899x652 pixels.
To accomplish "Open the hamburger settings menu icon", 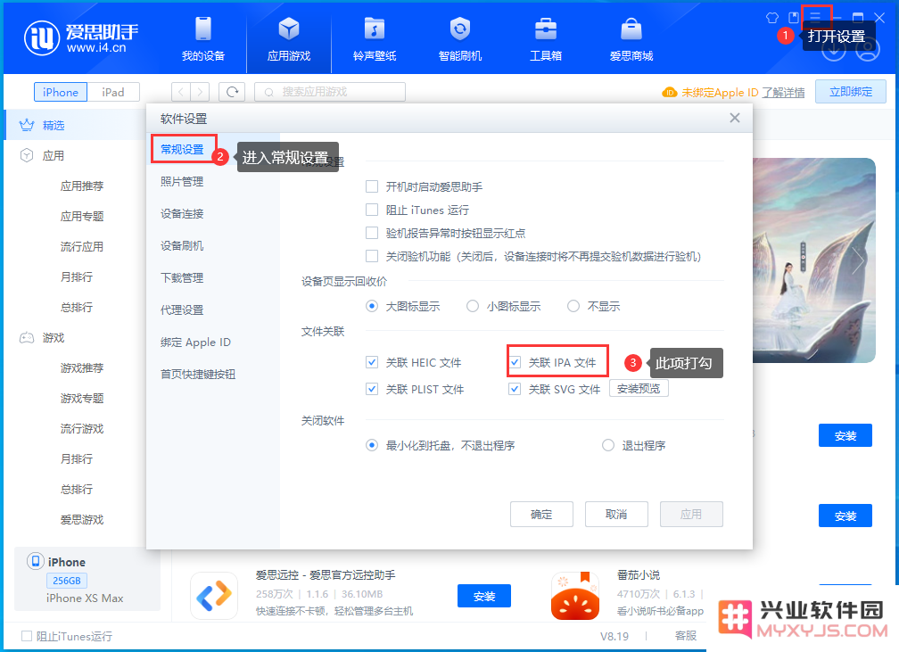I will [x=816, y=17].
